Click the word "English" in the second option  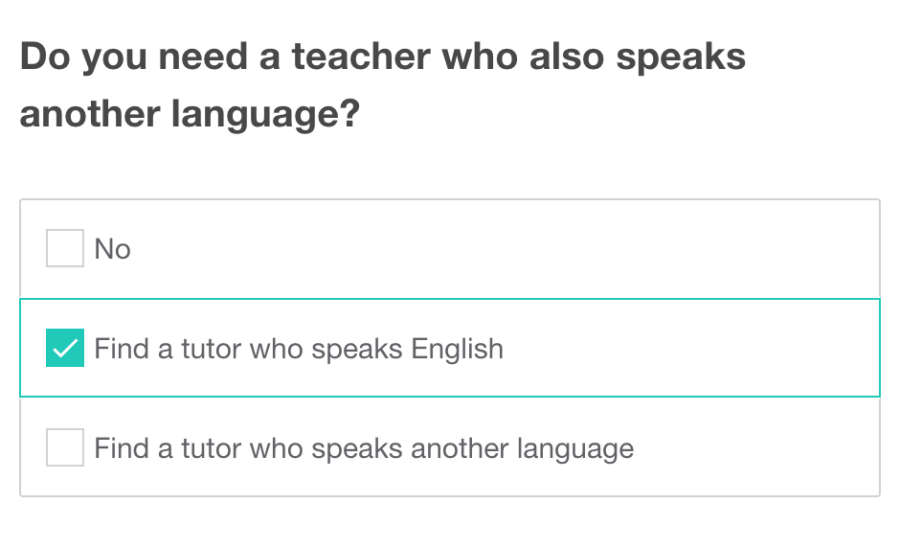457,349
